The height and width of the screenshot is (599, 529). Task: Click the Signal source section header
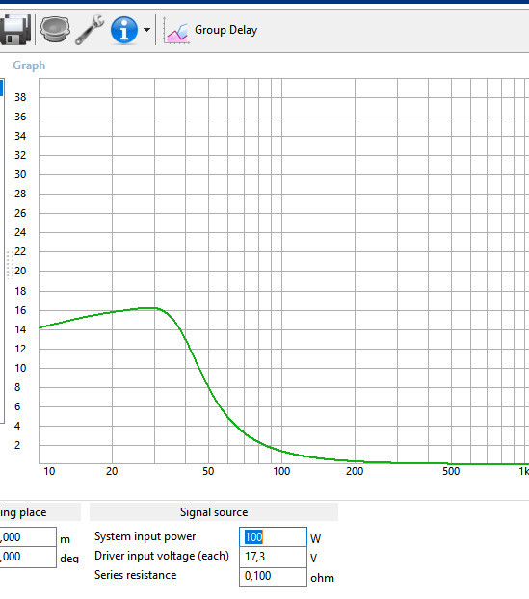(214, 512)
